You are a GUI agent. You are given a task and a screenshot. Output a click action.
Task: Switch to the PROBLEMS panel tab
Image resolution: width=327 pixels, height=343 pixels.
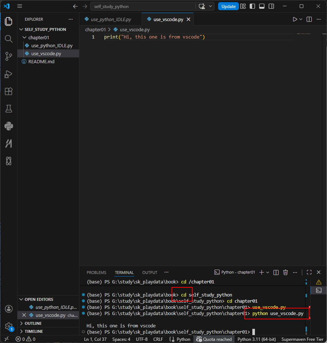tap(96, 273)
